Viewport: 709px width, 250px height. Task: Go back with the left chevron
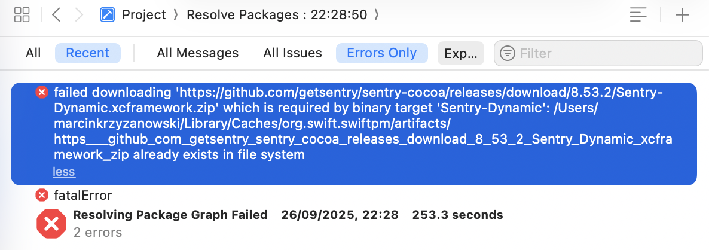click(x=56, y=15)
